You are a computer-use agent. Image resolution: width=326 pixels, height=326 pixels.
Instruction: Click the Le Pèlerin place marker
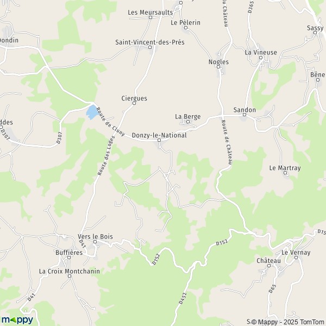pyautogui.click(x=186, y=28)
